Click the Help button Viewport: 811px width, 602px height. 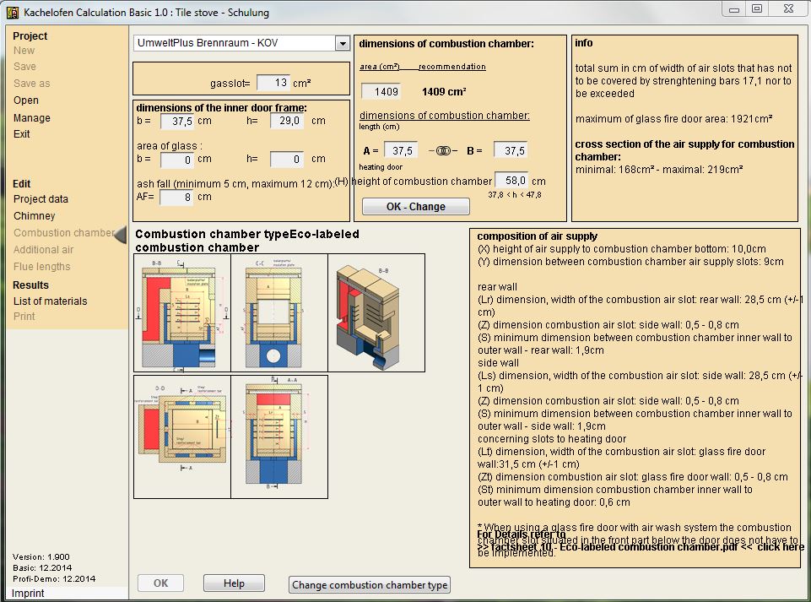(234, 583)
